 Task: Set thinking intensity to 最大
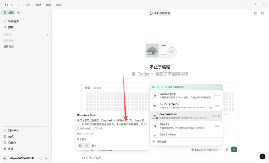tap(94, 145)
